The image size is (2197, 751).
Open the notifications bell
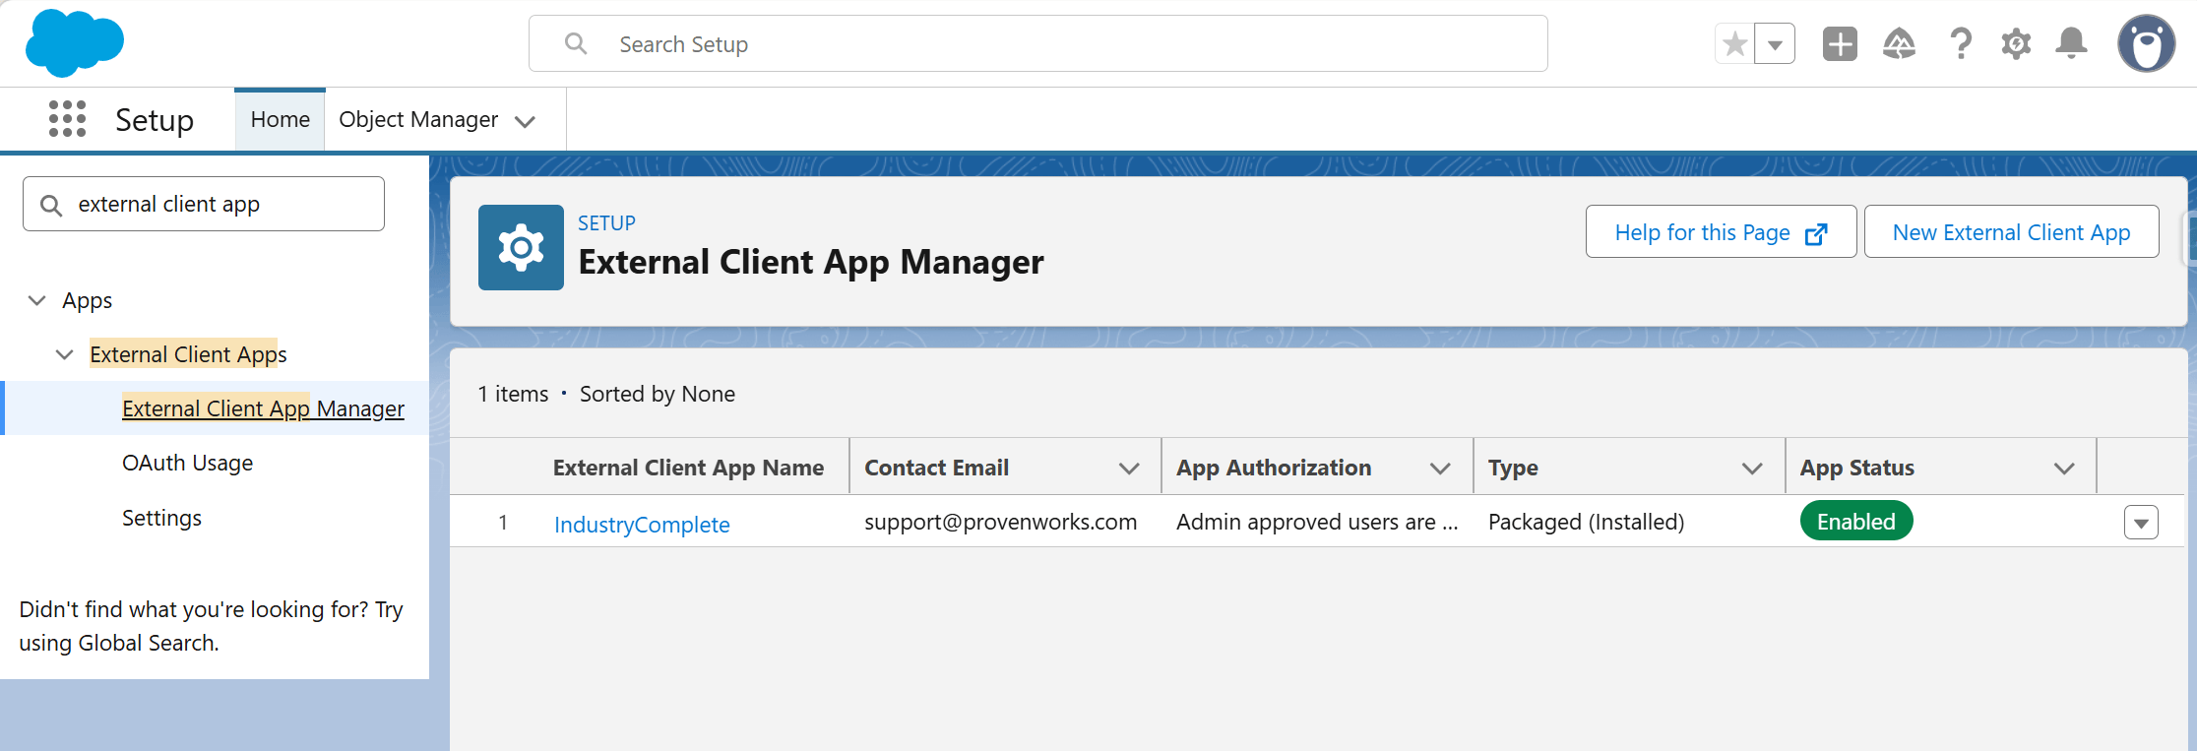(x=2072, y=43)
